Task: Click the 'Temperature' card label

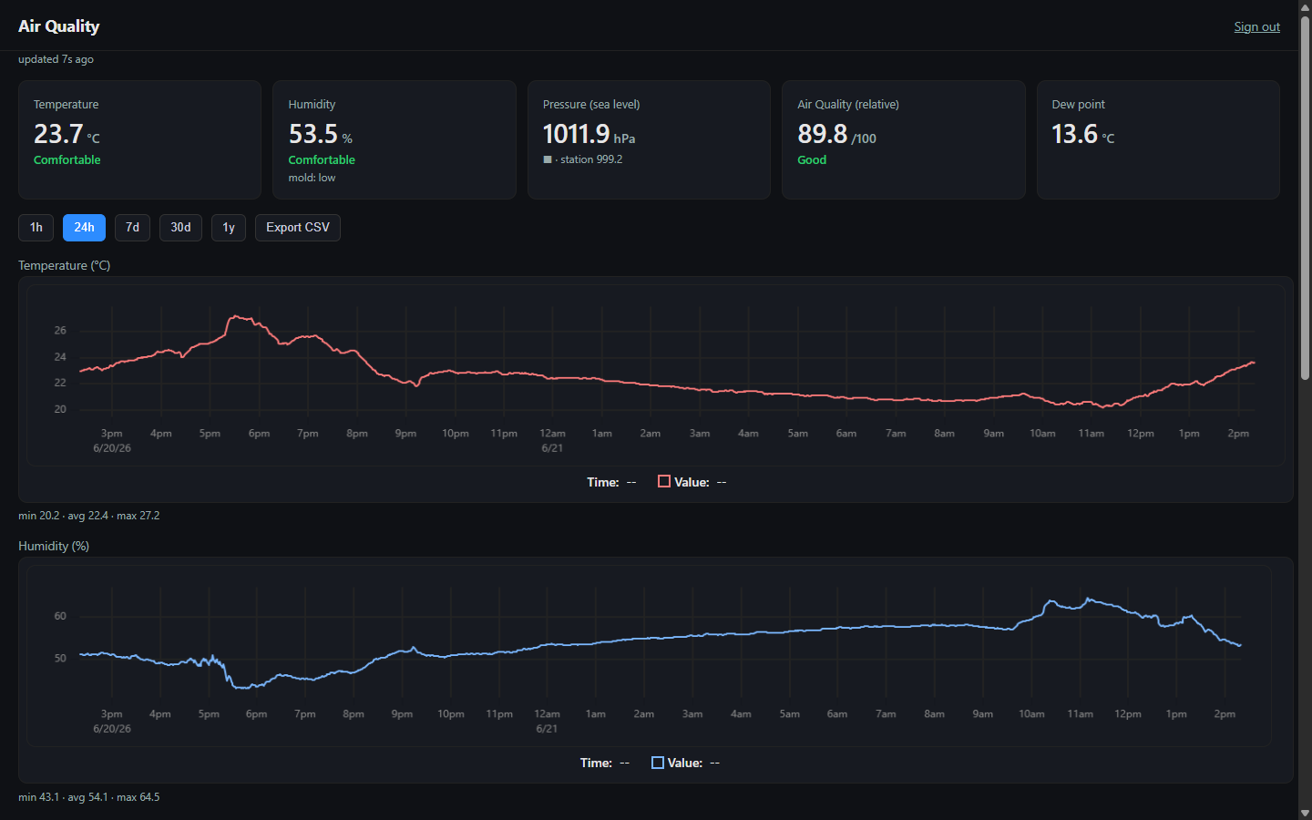Action: [x=66, y=105]
